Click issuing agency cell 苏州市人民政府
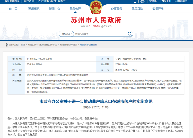193x138 pixels. [35, 65]
